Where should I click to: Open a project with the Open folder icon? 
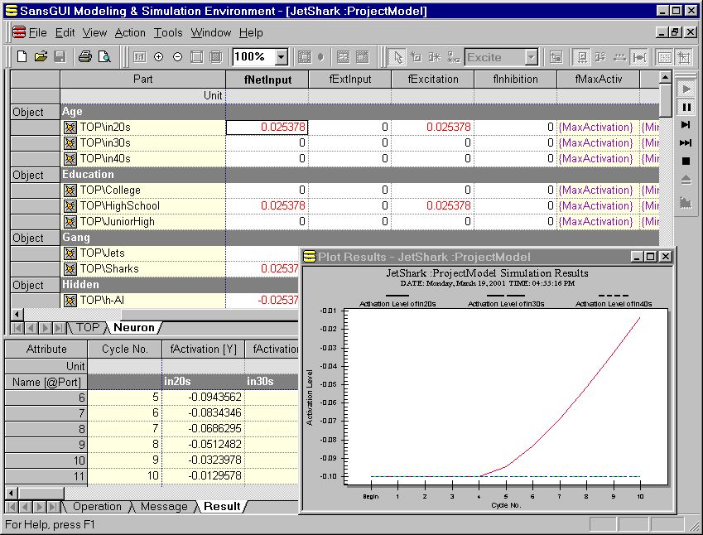click(41, 57)
